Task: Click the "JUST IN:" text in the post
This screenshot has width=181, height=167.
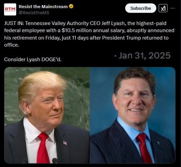Action: 14,23
